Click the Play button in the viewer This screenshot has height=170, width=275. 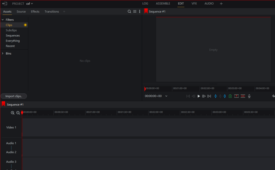pos(199,96)
